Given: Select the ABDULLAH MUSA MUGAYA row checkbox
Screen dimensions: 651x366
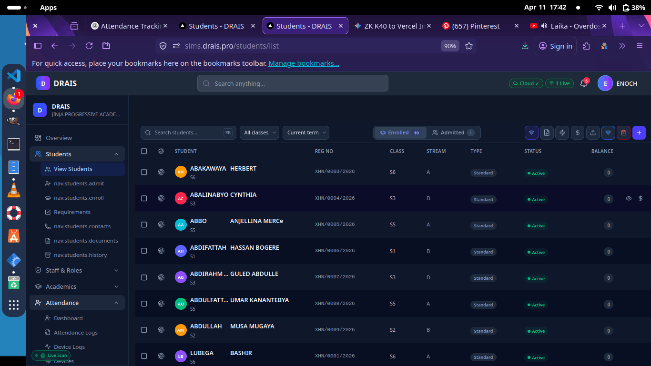Looking at the screenshot, I should click(144, 330).
